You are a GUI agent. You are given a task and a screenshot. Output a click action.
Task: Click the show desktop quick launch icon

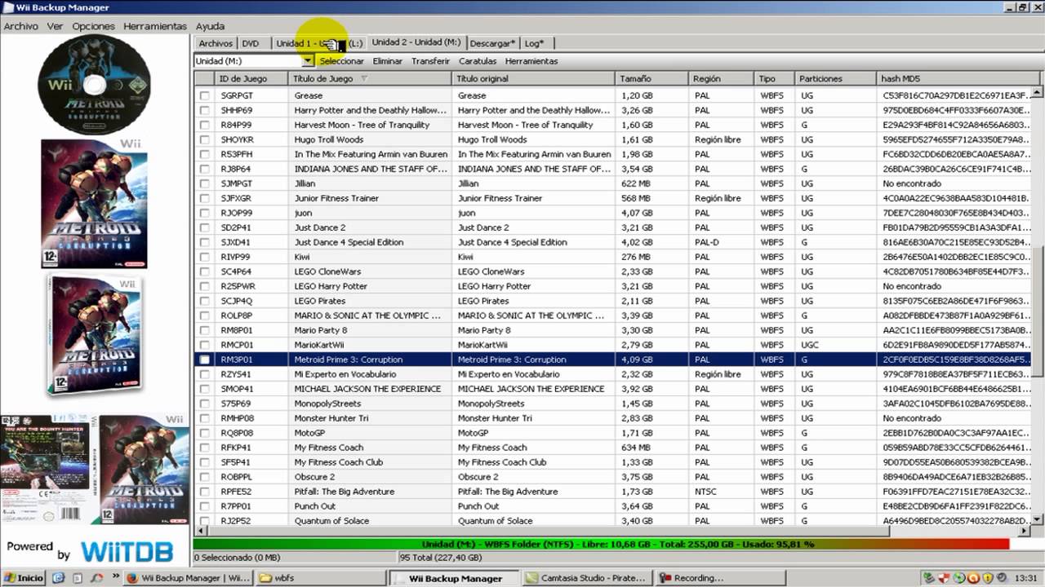coord(77,578)
